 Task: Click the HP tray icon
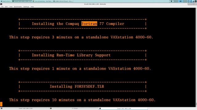(191, 1)
